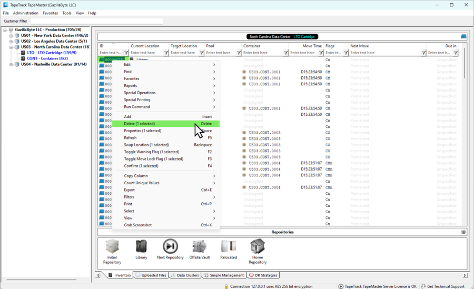Screen dimensions: 474x289
Task: Choose Properties (1 selected) from context menu
Action: 166,131
